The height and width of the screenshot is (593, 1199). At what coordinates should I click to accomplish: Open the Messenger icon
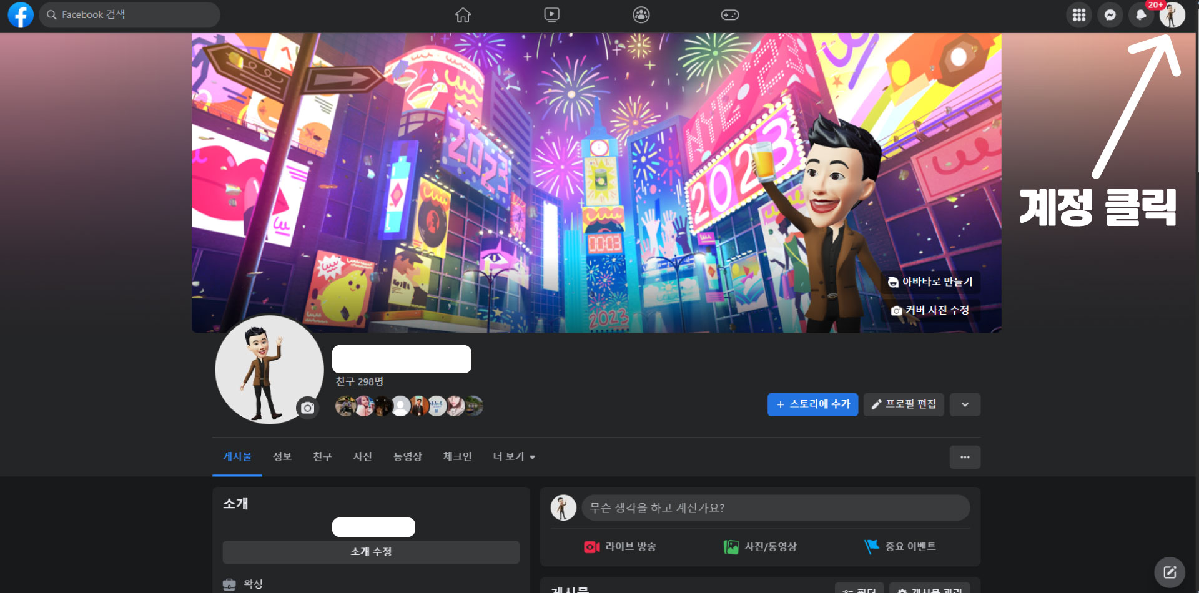point(1110,14)
